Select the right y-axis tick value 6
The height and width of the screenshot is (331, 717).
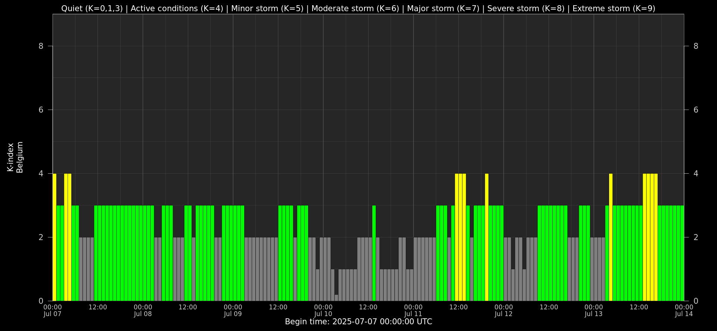coord(696,110)
